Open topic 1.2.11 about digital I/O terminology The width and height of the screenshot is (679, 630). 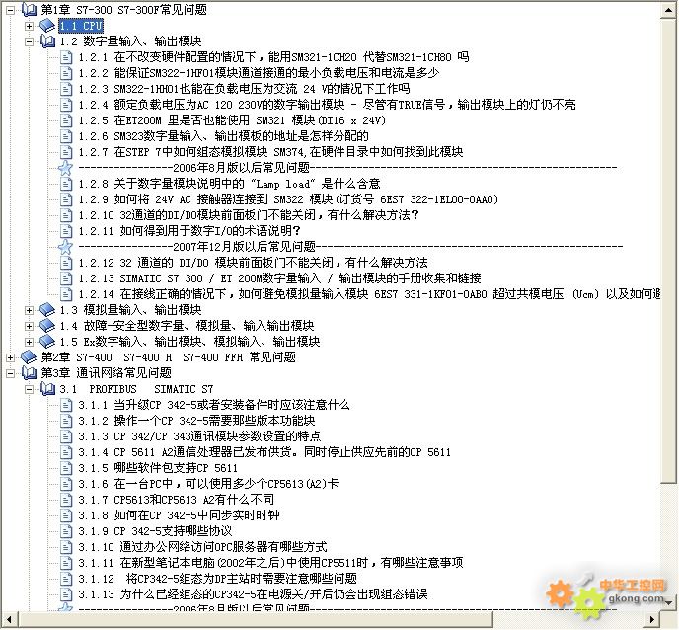click(x=189, y=231)
